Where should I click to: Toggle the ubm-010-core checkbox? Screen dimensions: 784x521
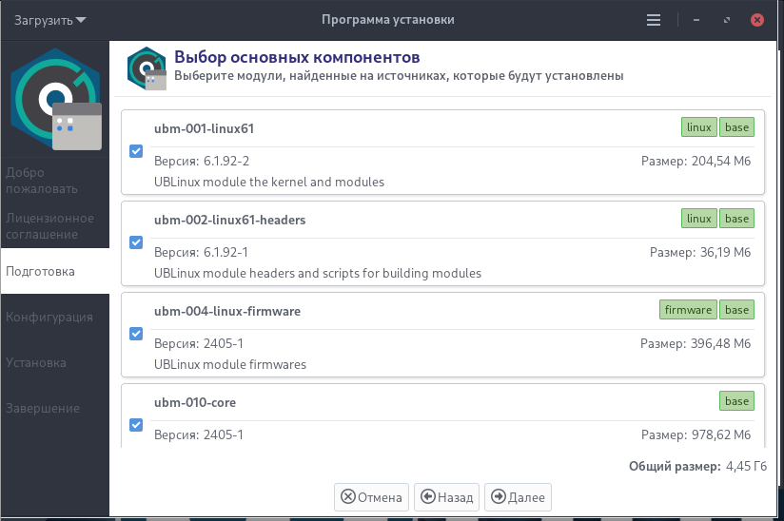(x=136, y=425)
